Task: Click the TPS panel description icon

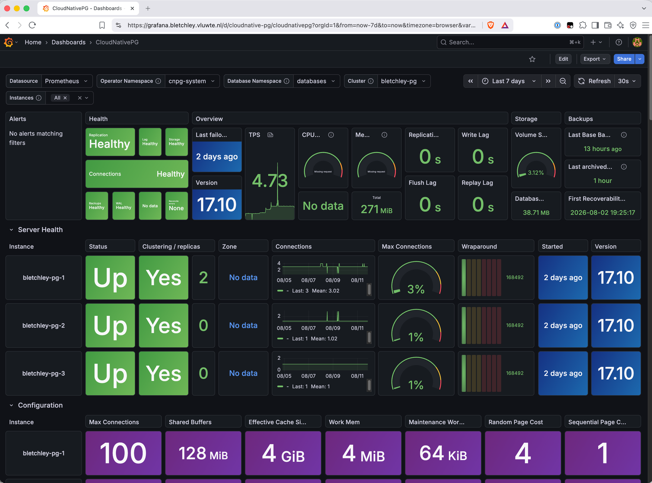Action: (270, 135)
